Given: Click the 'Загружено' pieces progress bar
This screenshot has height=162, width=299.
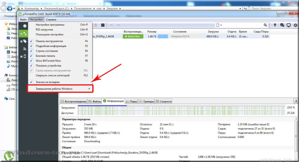Looking at the screenshot, I should 181,108.
